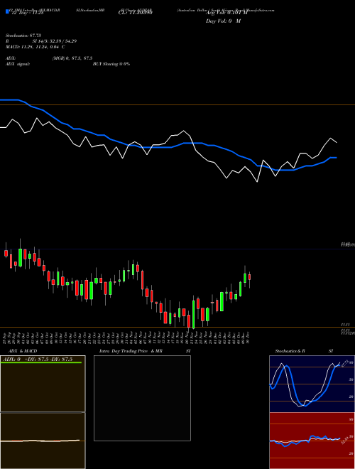Image resolution: width=355 pixels, height=469 pixels.
Task: Click the blue 12 Day SMA legend square
Action: (7, 11)
